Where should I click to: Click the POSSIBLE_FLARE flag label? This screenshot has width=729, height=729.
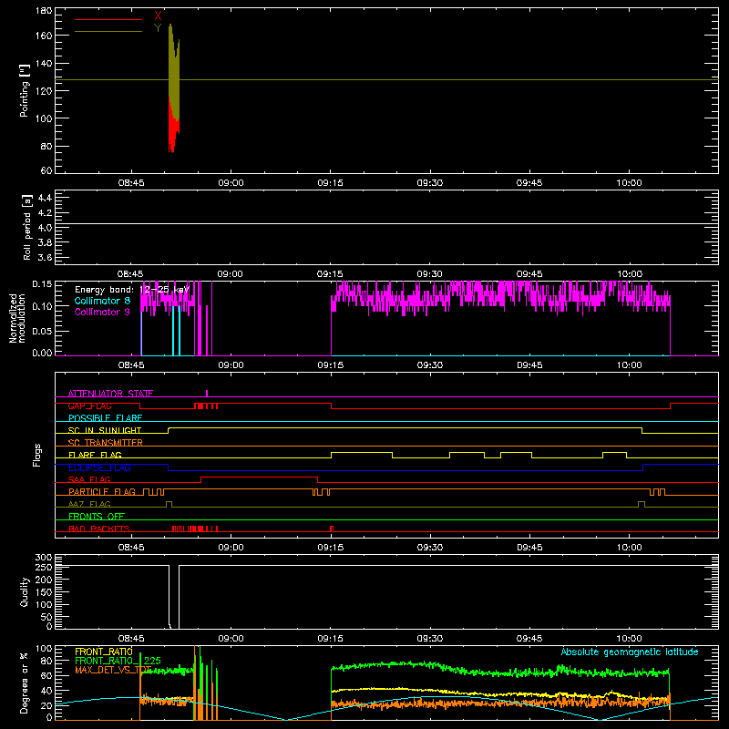105,418
